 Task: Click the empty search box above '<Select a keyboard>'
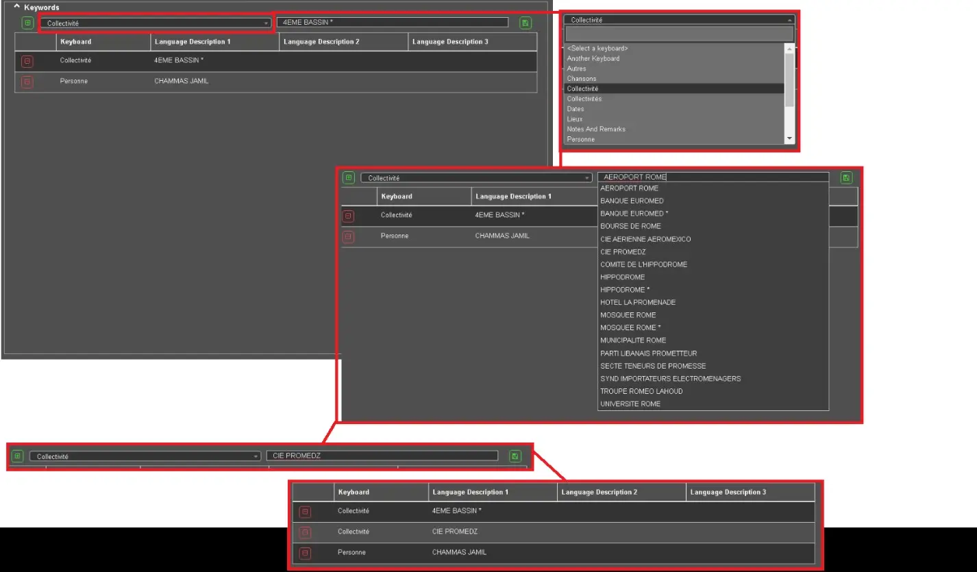pyautogui.click(x=679, y=34)
